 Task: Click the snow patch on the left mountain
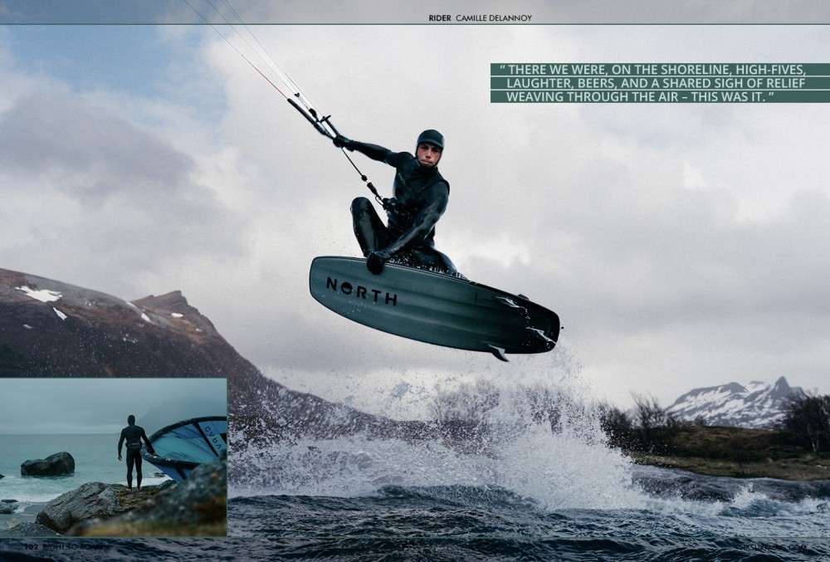click(x=39, y=294)
